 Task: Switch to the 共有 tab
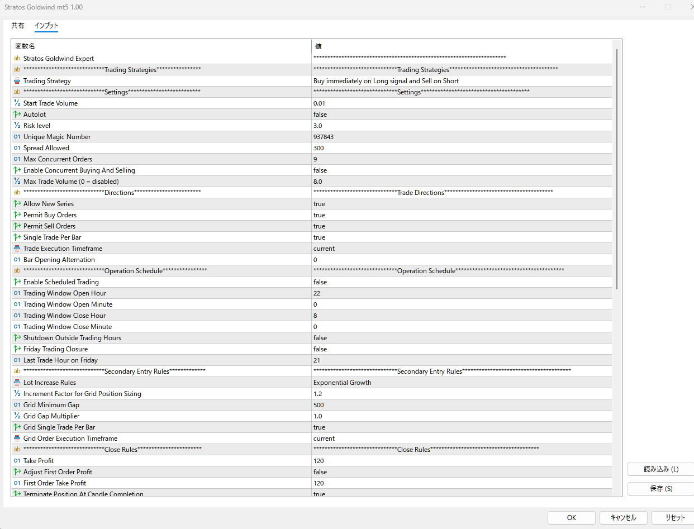tap(18, 26)
